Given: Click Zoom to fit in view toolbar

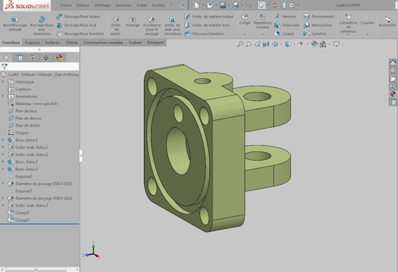Looking at the screenshot, I should point(240,44).
